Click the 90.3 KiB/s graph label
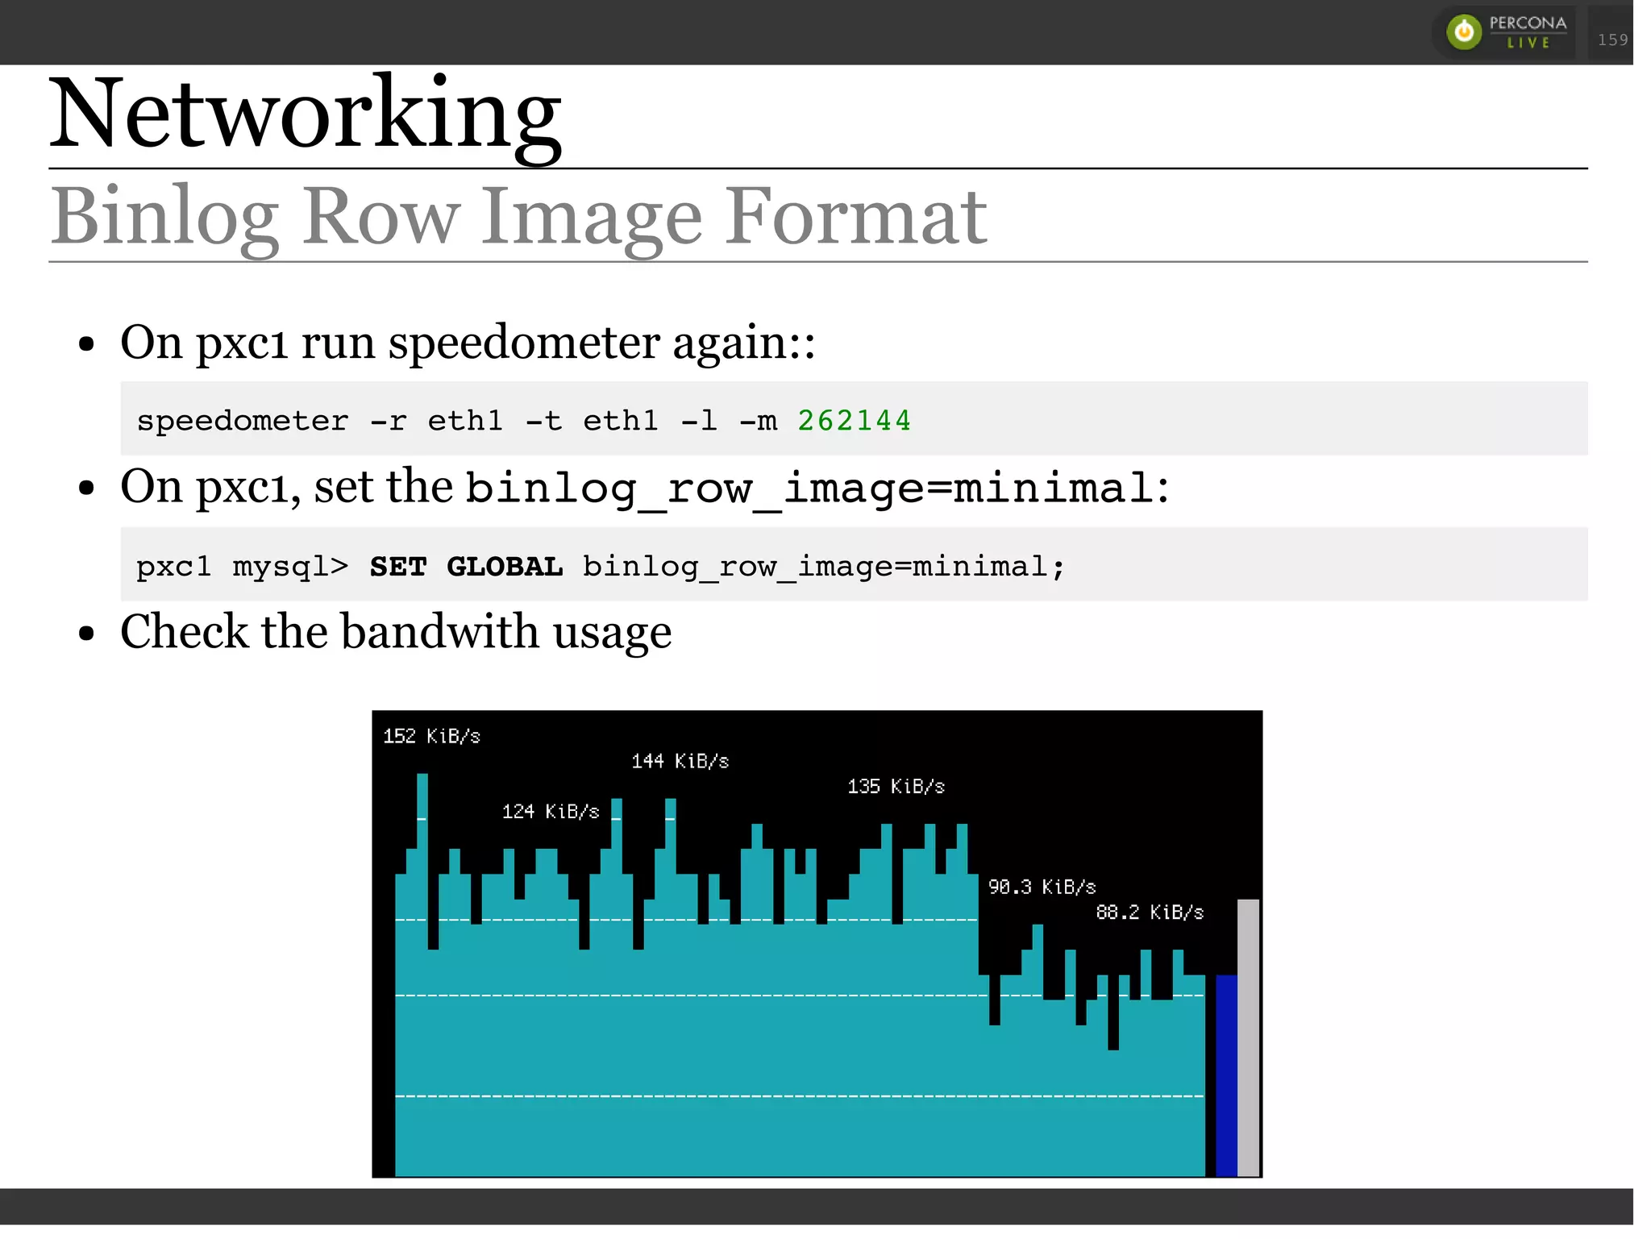Image resolution: width=1651 pixels, height=1239 pixels. tap(1042, 887)
